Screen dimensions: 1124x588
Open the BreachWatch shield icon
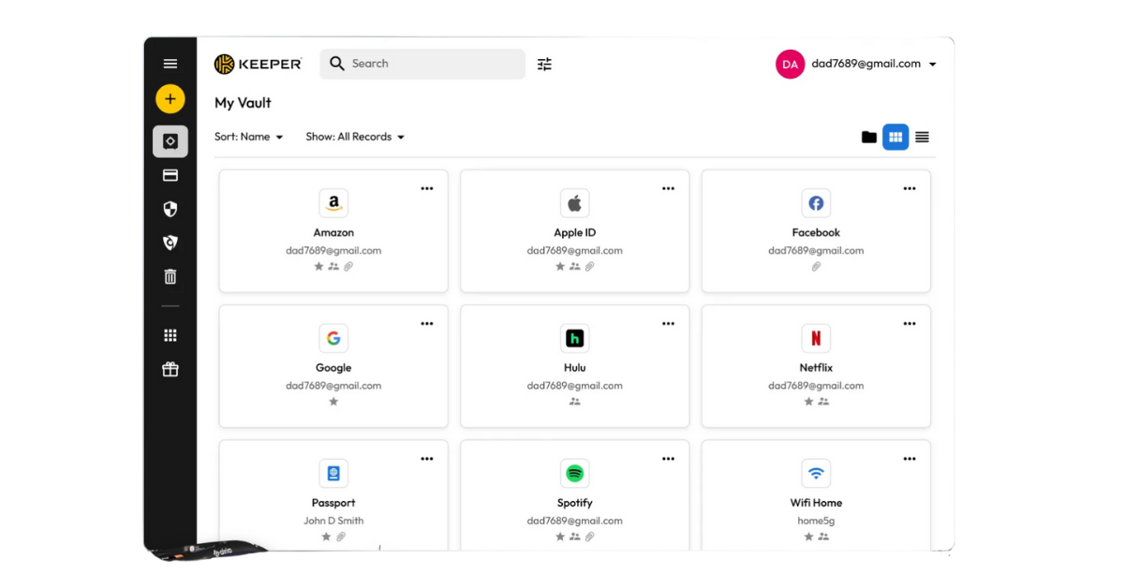click(x=170, y=243)
